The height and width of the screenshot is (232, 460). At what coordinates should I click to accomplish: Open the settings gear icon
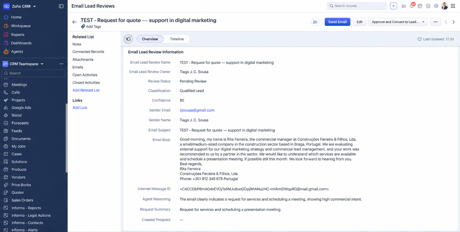pyautogui.click(x=436, y=6)
